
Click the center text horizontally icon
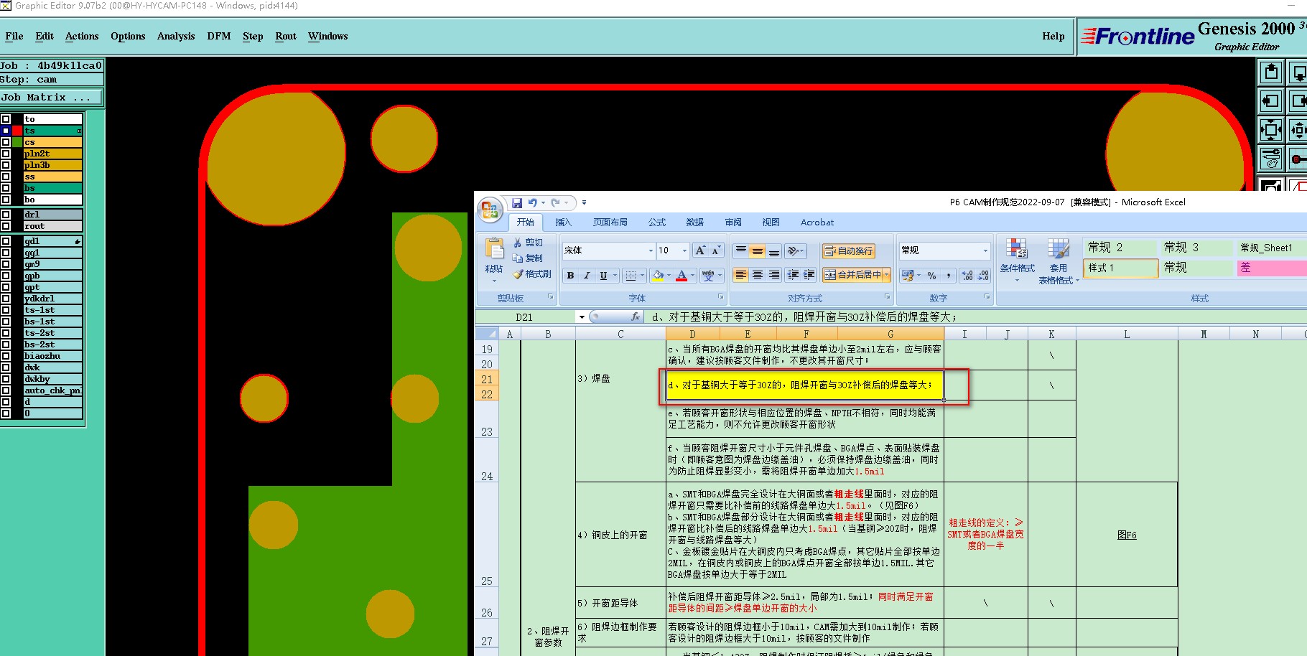pyautogui.click(x=758, y=275)
